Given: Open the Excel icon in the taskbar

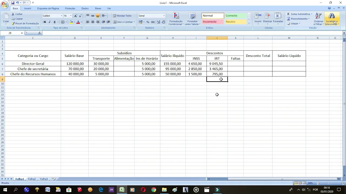Looking at the screenshot, I should point(122,190).
